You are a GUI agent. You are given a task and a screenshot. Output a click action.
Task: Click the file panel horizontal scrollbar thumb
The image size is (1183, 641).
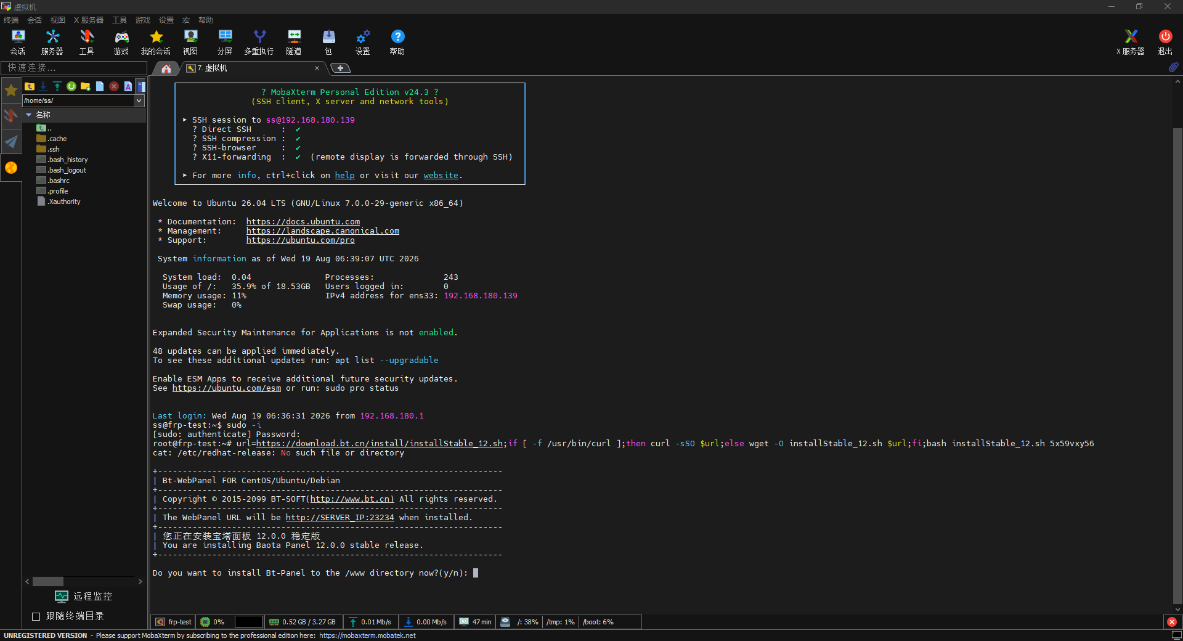[x=48, y=581]
